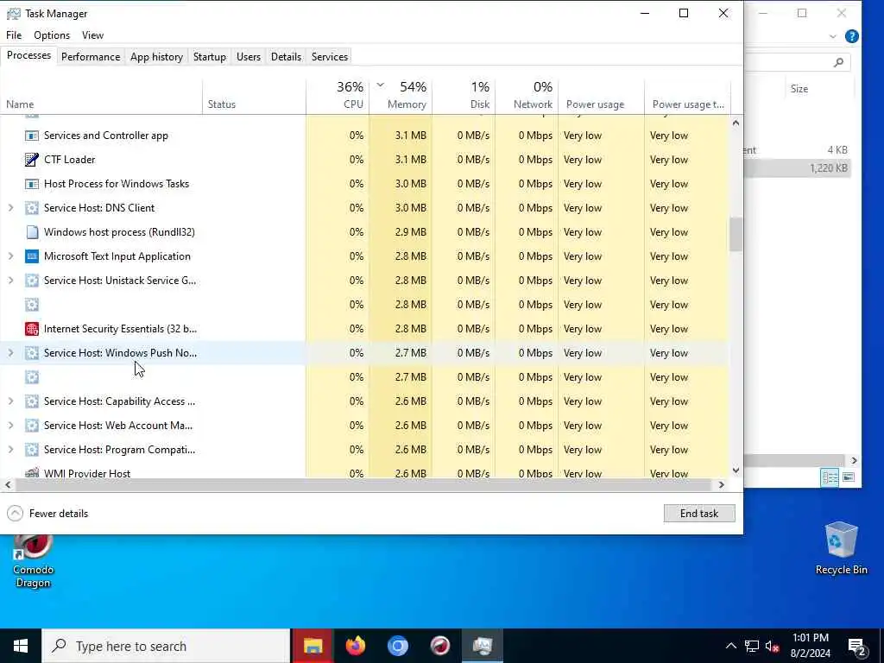Click the horizontal scroll right arrow in Task Manager
This screenshot has width=884, height=663.
point(722,485)
